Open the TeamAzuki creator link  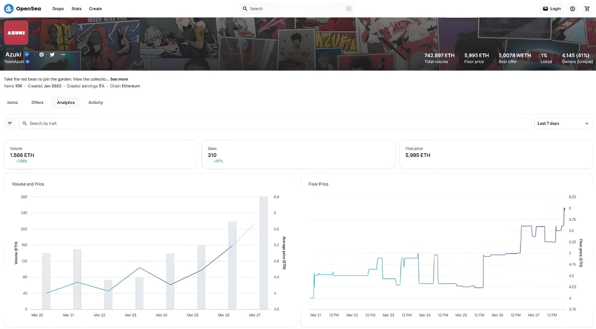[14, 62]
